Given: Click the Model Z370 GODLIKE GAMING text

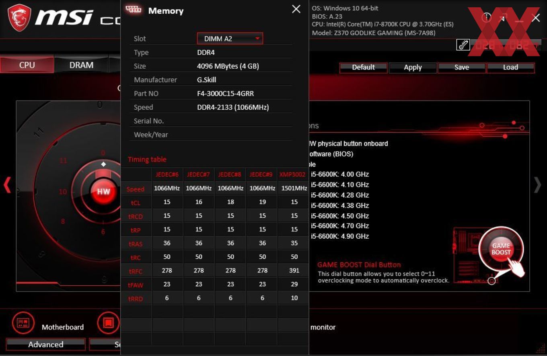Looking at the screenshot, I should click(x=374, y=33).
